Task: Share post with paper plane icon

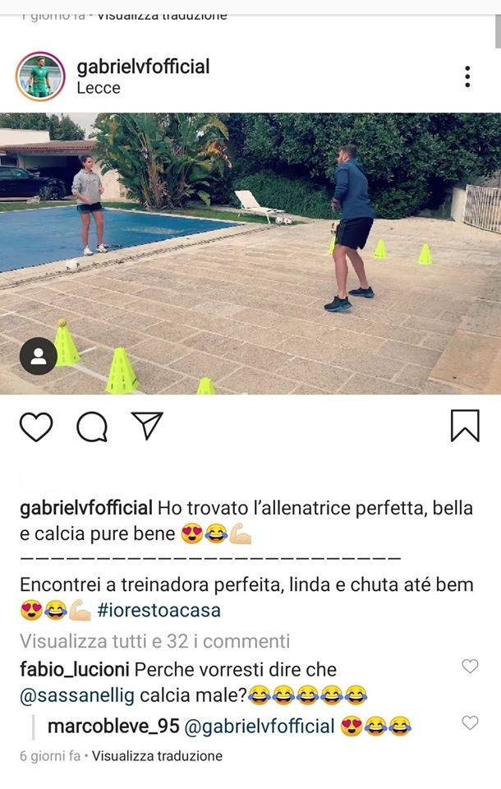Action: [x=147, y=426]
